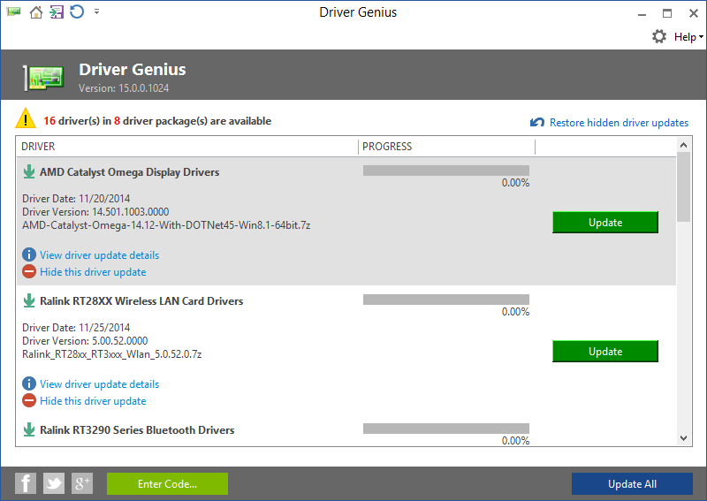Click Ralink RT28XX progress bar
The width and height of the screenshot is (707, 501).
[446, 300]
